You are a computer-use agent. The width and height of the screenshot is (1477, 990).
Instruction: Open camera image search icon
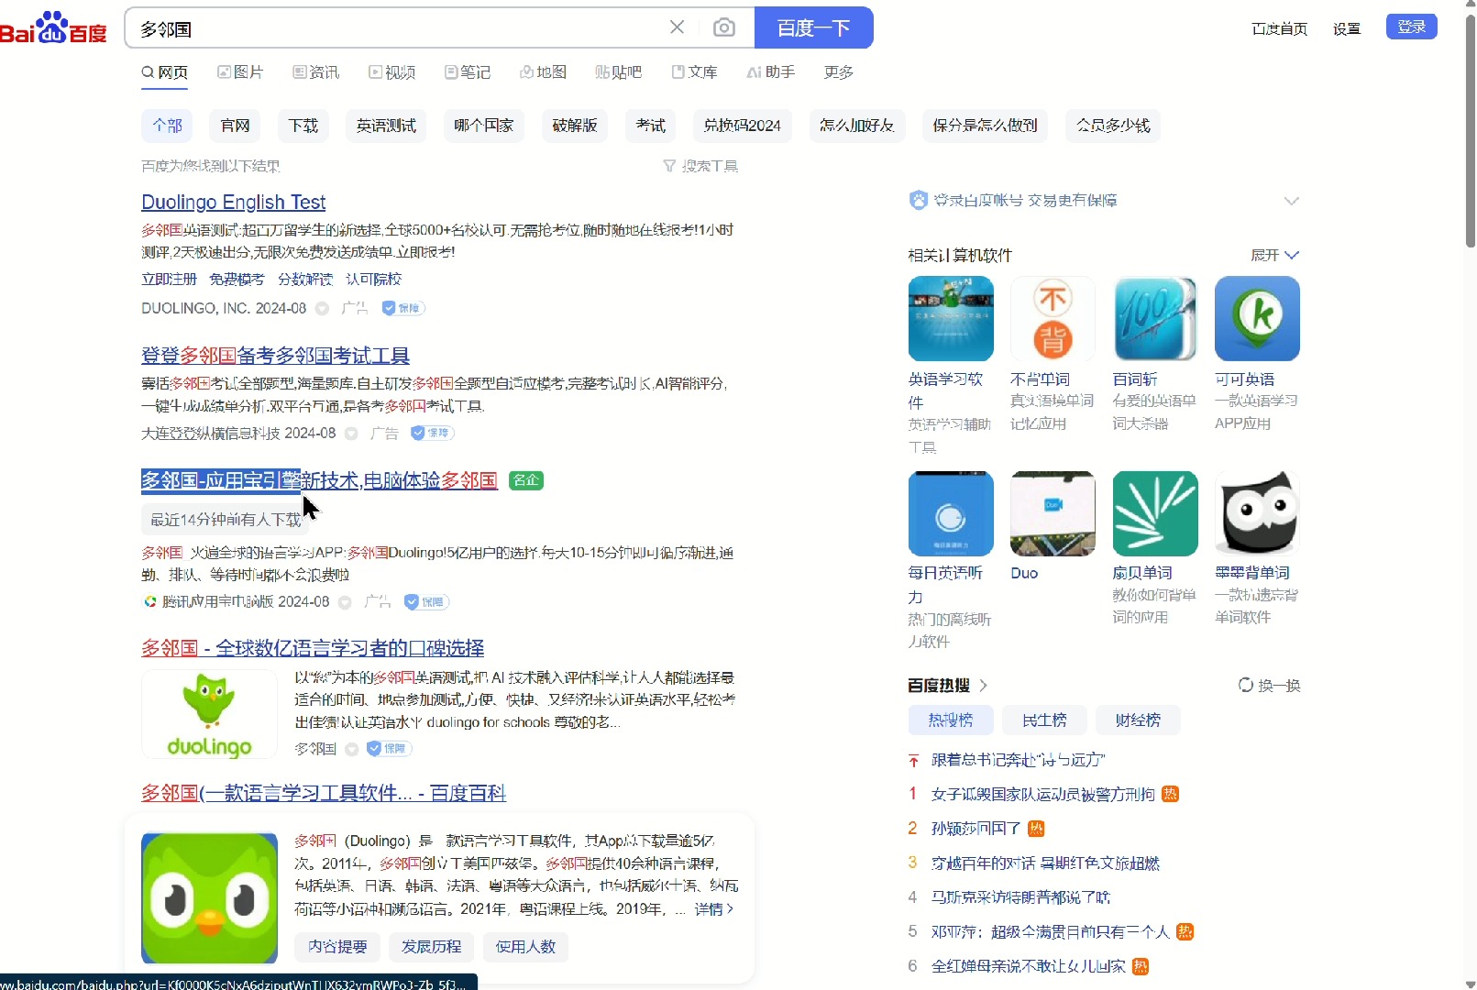724,27
